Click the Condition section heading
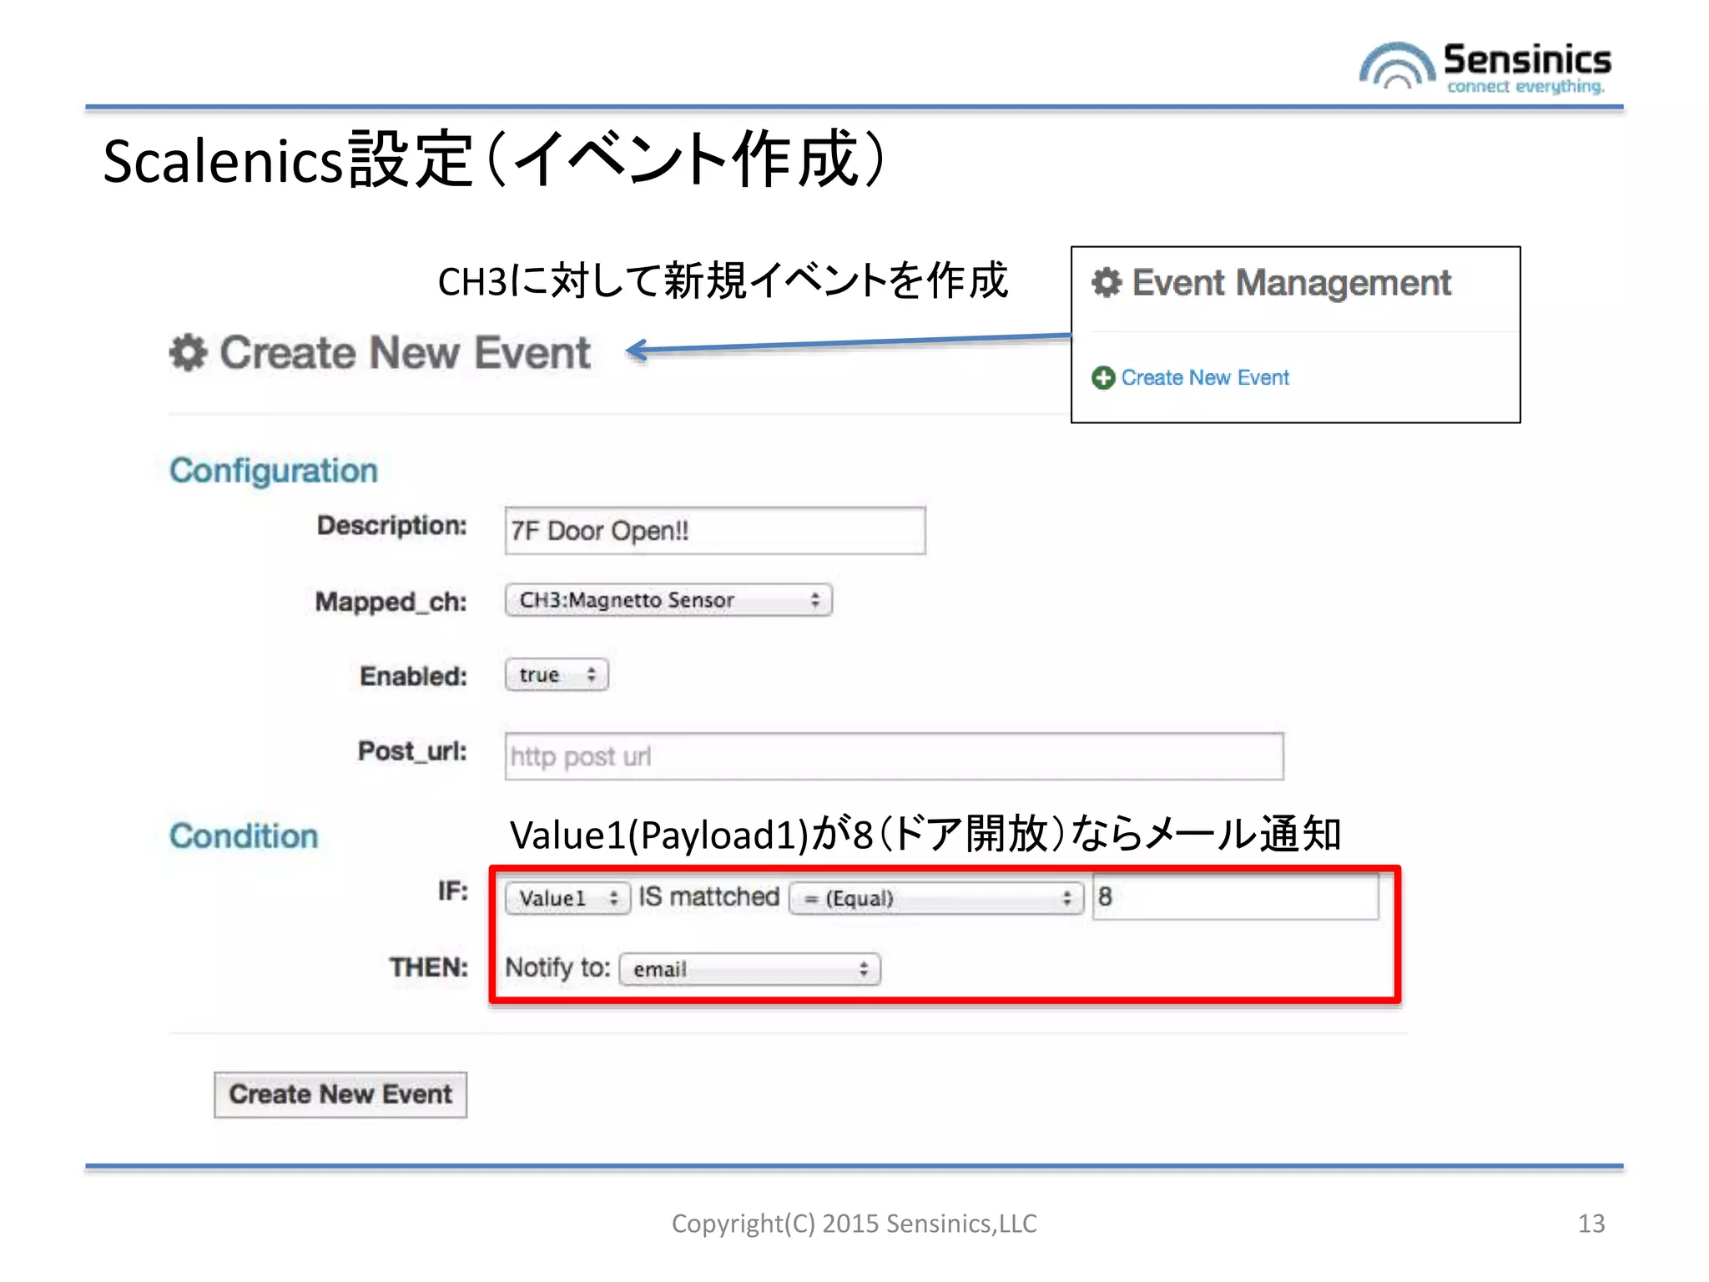1709x1282 pixels. click(244, 836)
